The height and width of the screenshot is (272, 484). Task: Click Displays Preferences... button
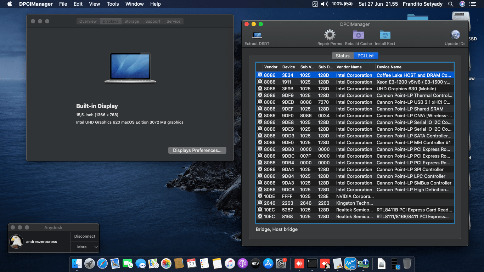[x=197, y=150]
